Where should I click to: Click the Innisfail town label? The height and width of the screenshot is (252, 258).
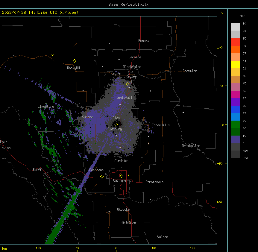pyautogui.click(x=124, y=98)
